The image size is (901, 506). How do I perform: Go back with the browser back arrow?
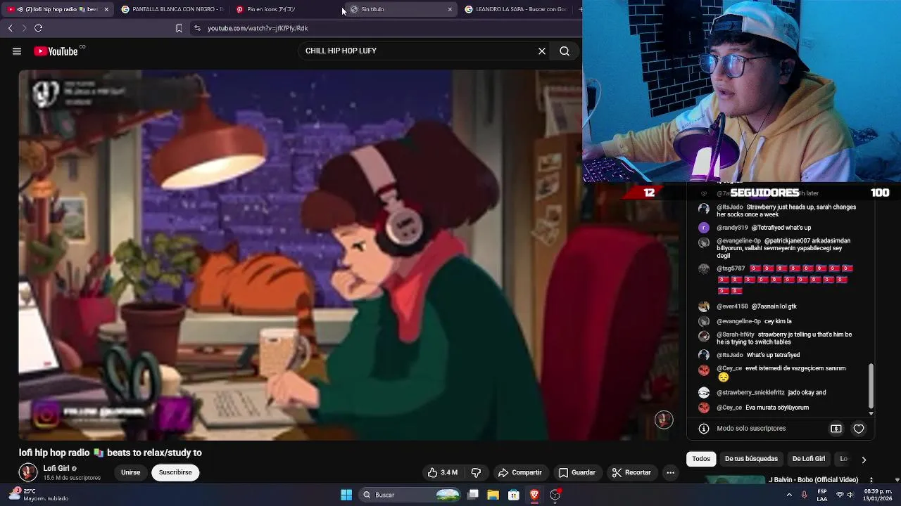[x=10, y=28]
